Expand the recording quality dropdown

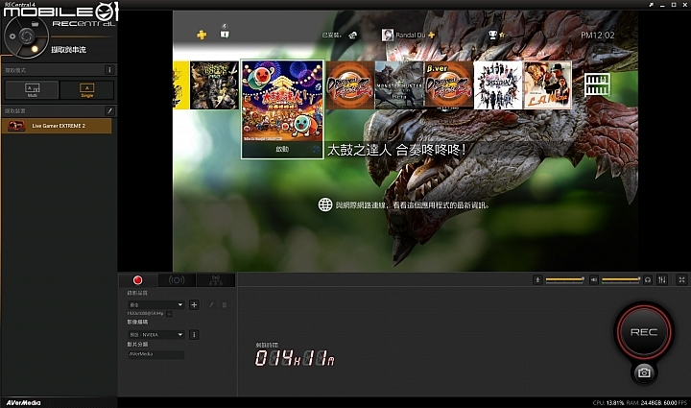(x=156, y=305)
